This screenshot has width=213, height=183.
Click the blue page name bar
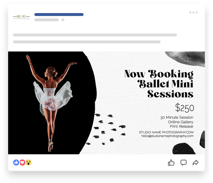coord(59,15)
